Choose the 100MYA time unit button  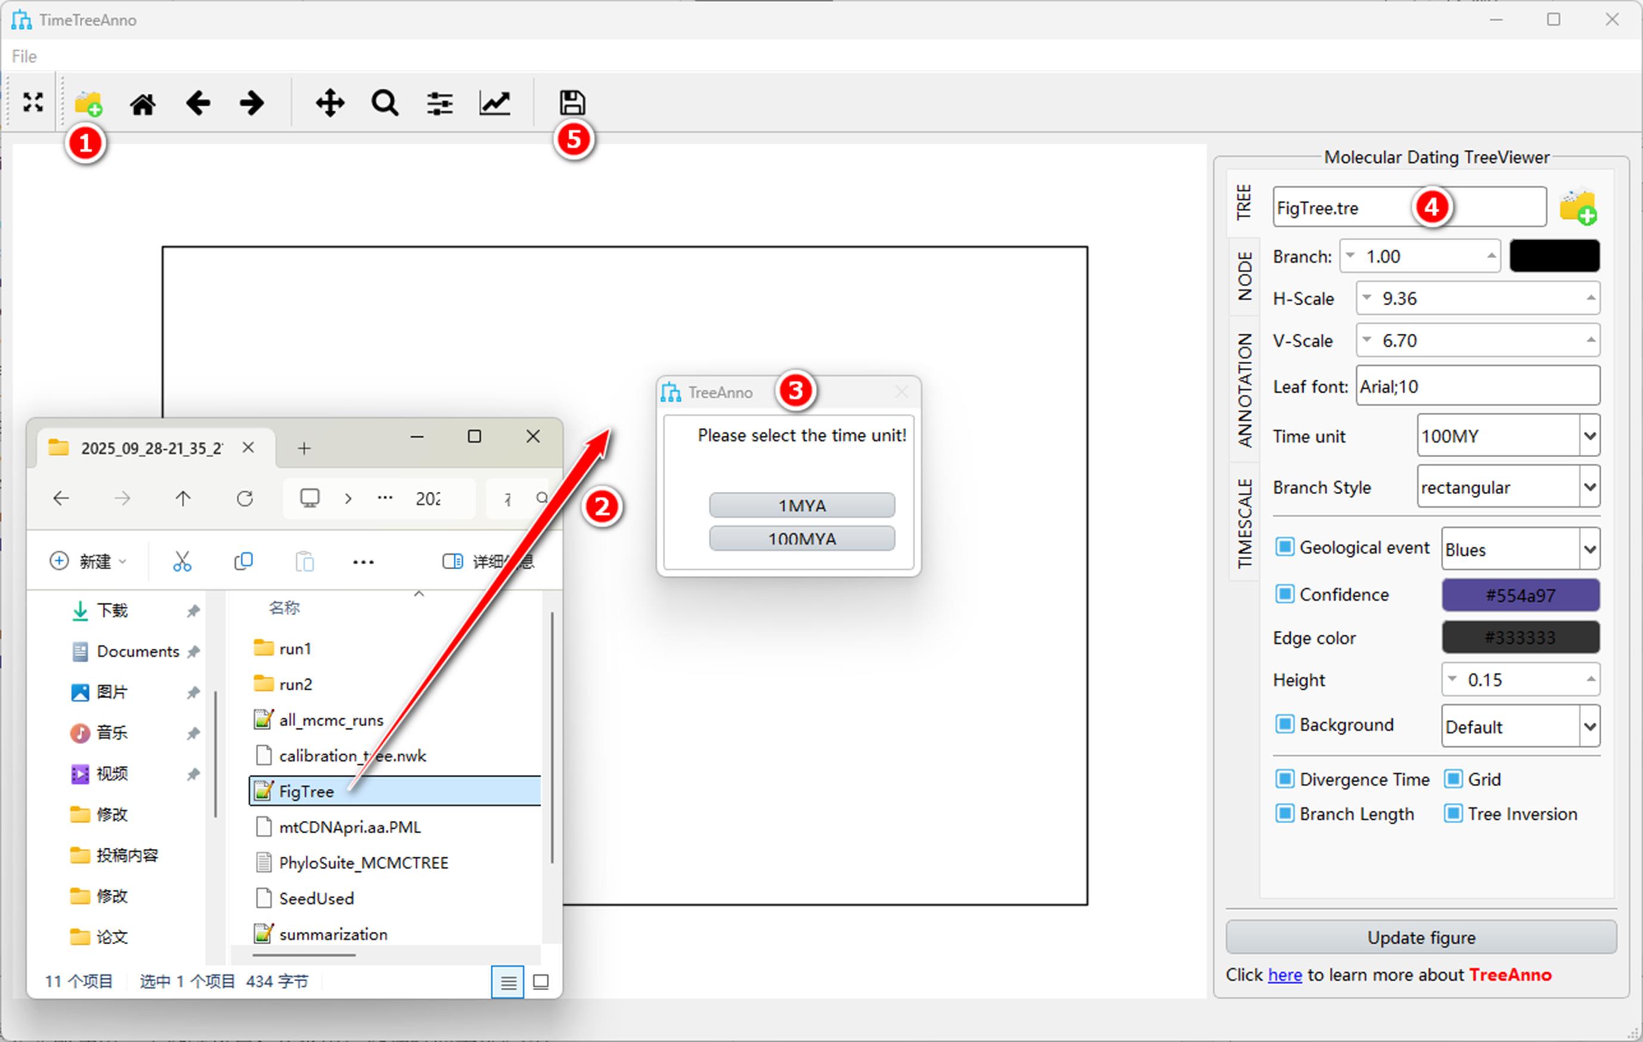click(x=802, y=538)
